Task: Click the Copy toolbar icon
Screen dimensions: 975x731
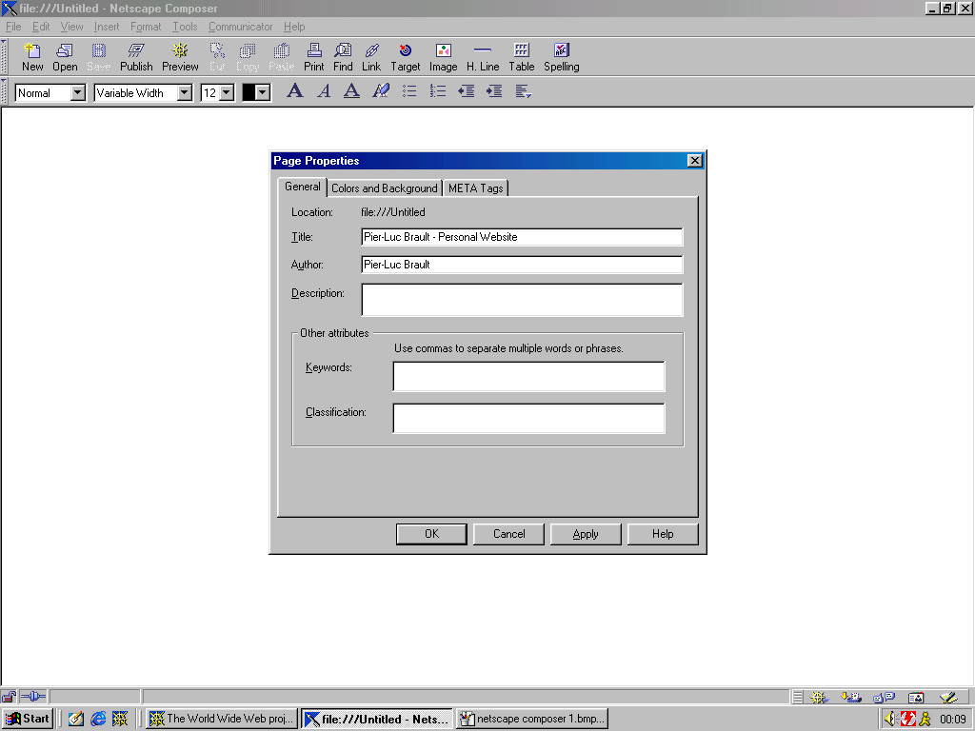Action: (x=248, y=57)
